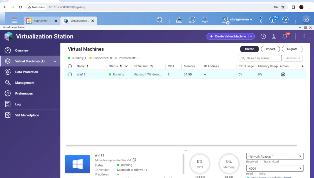Image resolution: width=314 pixels, height=178 pixels.
Task: Click the Search by Name field
Action: (x=260, y=58)
